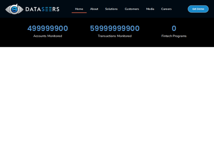This screenshot has height=142, width=214.
Task: Visit the Careers page
Action: click(x=166, y=9)
